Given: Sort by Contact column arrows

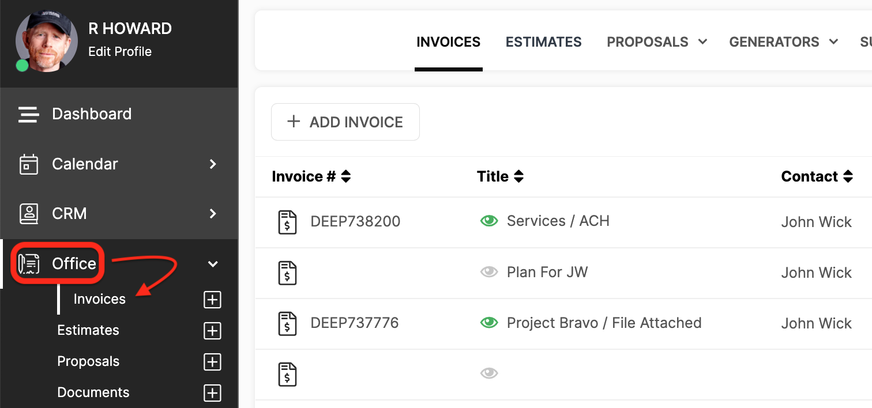Looking at the screenshot, I should [848, 176].
